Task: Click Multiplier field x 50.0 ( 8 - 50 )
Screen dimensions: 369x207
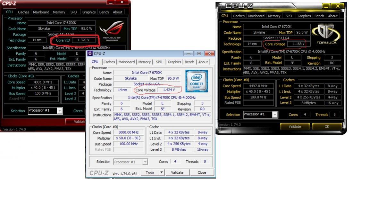Action: point(129,138)
